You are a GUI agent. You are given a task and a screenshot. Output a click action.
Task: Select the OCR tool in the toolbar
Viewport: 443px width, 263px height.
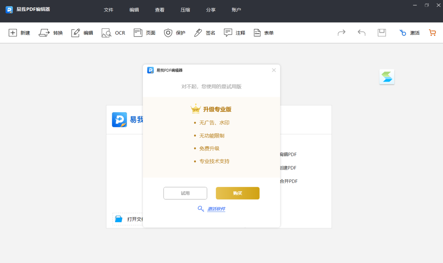pyautogui.click(x=113, y=32)
